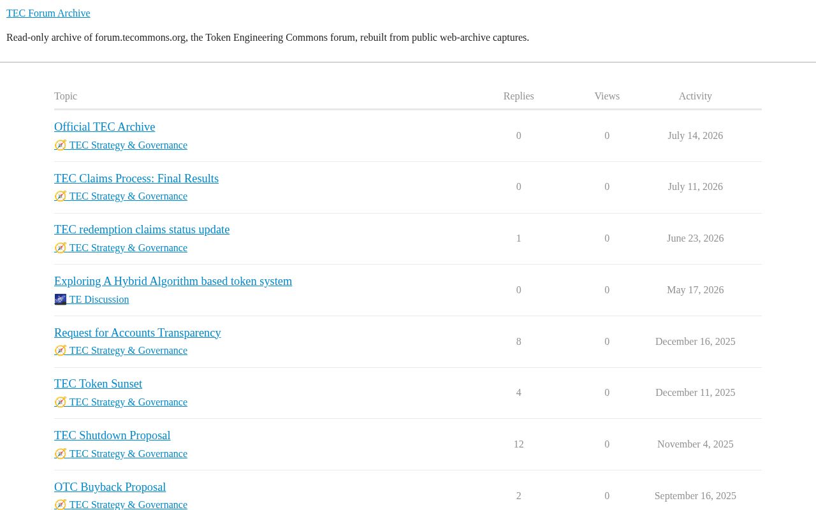The width and height of the screenshot is (816, 510).
Task: Click the galaxy icon beside TE Discussion
Action: pyautogui.click(x=61, y=300)
